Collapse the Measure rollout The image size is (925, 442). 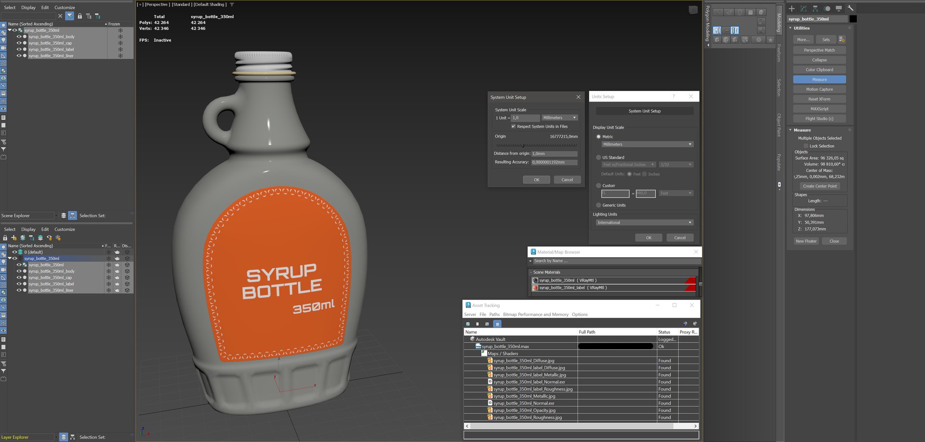[791, 130]
